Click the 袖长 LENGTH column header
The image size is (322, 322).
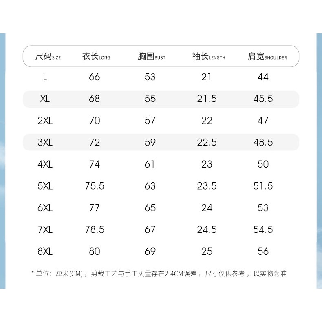click(x=209, y=56)
